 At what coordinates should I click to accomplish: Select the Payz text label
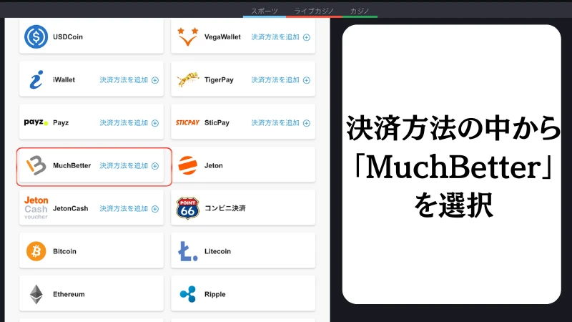pyautogui.click(x=61, y=122)
